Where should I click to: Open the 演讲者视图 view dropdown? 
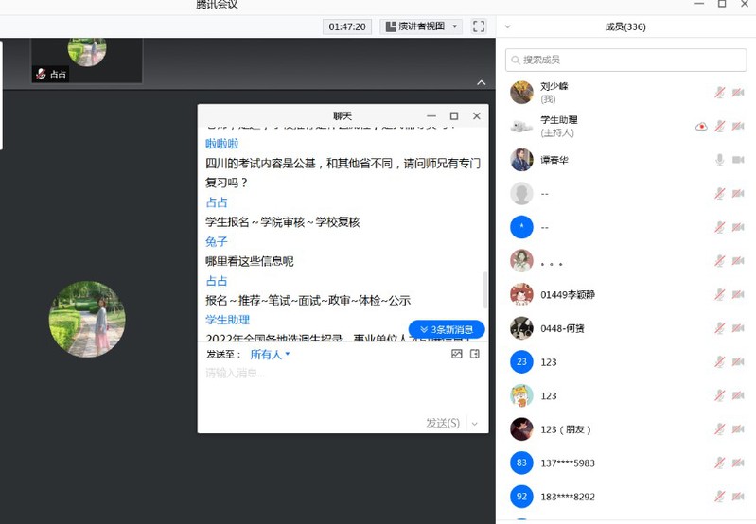click(x=421, y=26)
